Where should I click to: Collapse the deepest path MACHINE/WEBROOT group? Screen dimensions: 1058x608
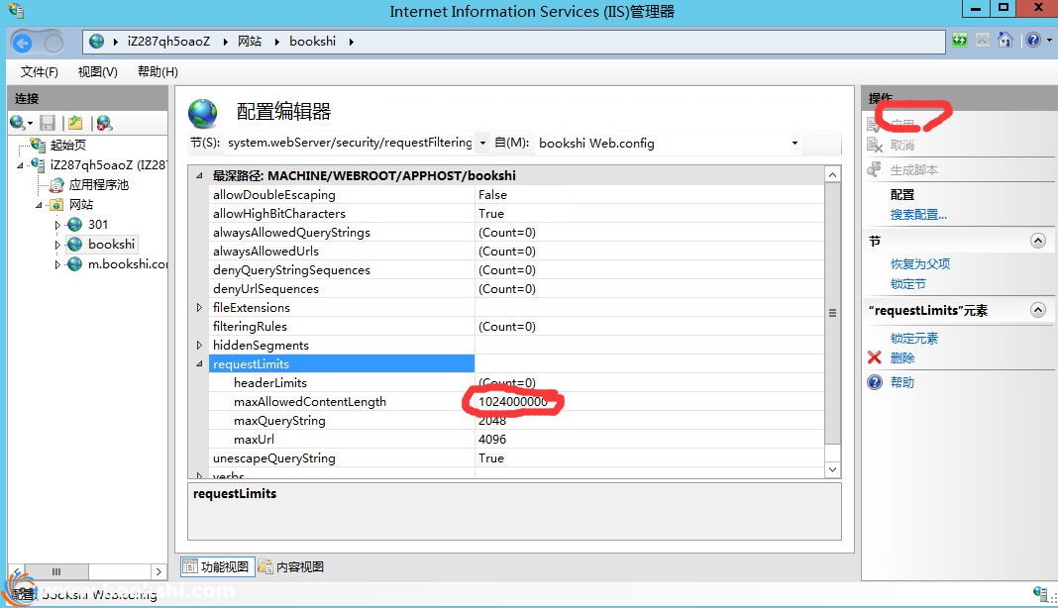coord(199,175)
